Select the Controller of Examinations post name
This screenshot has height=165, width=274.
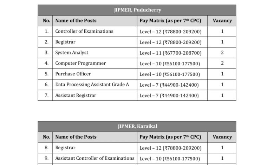point(84,31)
